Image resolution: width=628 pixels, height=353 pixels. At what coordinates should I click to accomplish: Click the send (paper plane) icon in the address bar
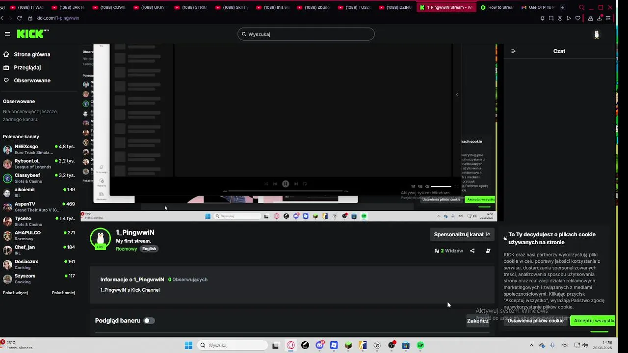569,18
